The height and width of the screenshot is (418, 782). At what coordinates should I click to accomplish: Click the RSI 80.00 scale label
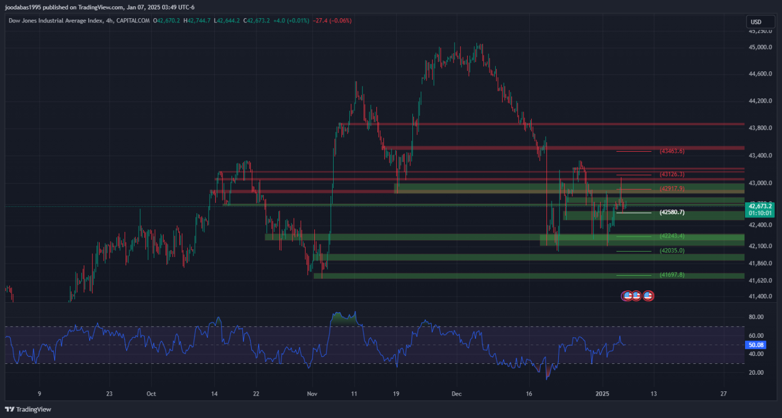pos(756,317)
